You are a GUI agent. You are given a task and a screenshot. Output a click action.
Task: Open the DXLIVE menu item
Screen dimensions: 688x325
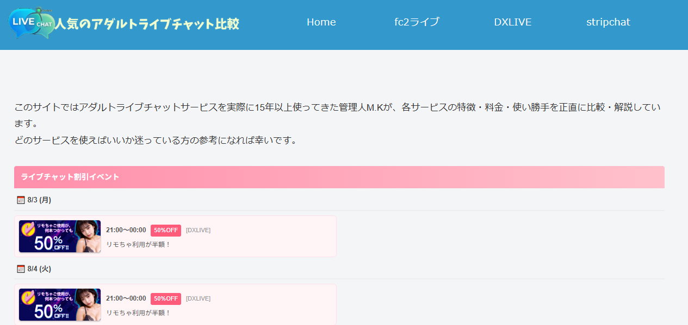point(512,22)
